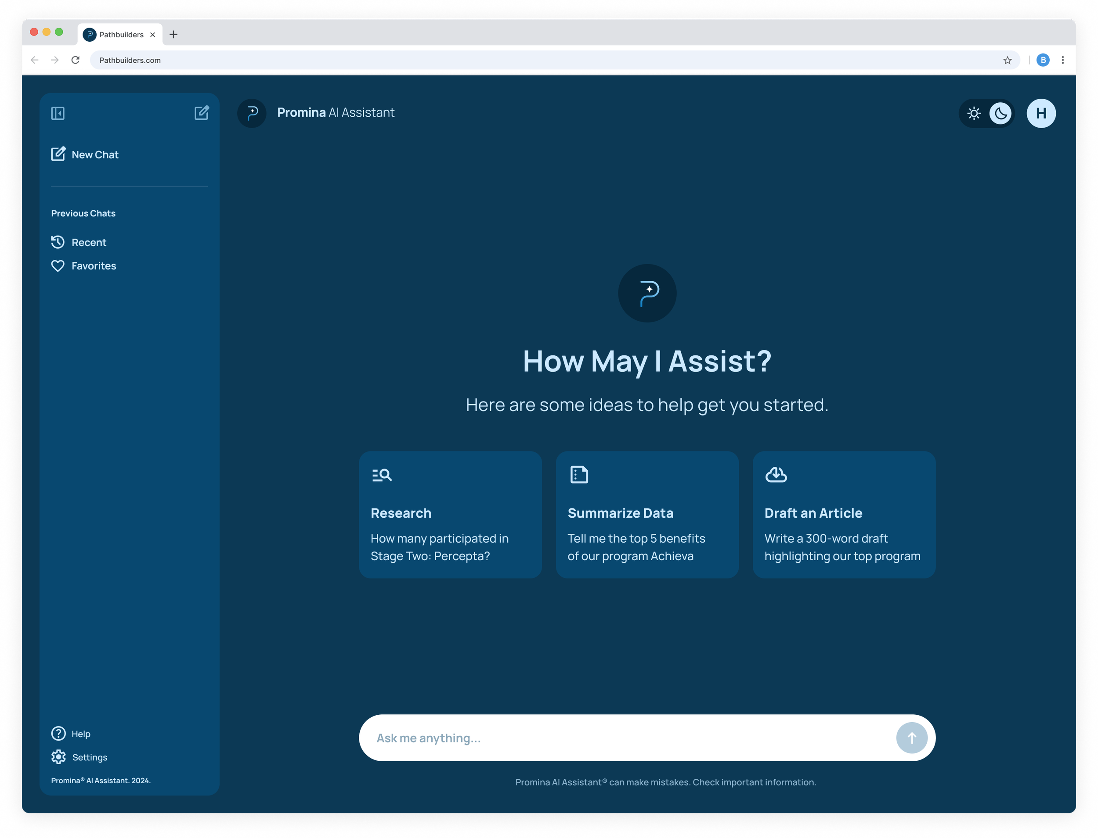Image resolution: width=1098 pixels, height=838 pixels.
Task: Collapse the sidebar panel icon
Action: pyautogui.click(x=58, y=113)
